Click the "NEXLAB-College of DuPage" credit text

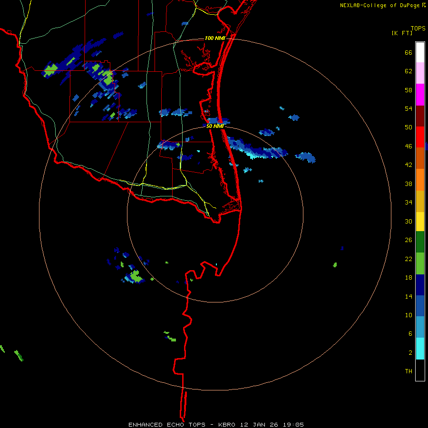pos(380,5)
